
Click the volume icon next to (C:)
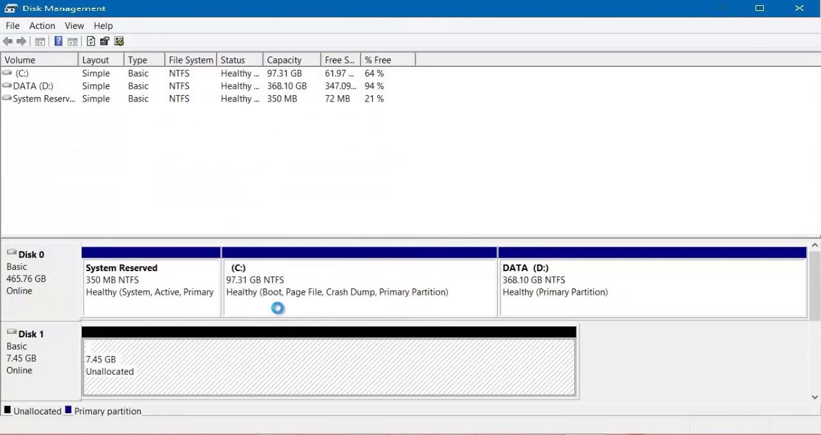6,72
